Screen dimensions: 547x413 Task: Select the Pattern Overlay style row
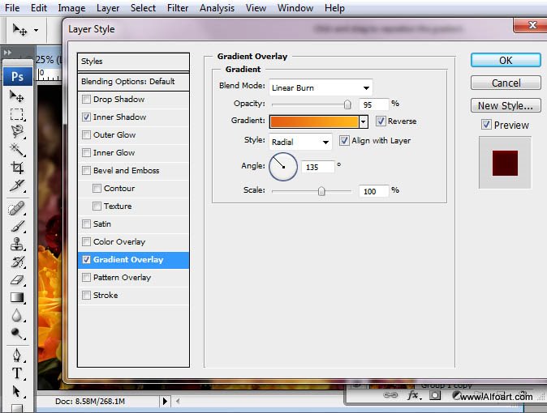pyautogui.click(x=133, y=278)
